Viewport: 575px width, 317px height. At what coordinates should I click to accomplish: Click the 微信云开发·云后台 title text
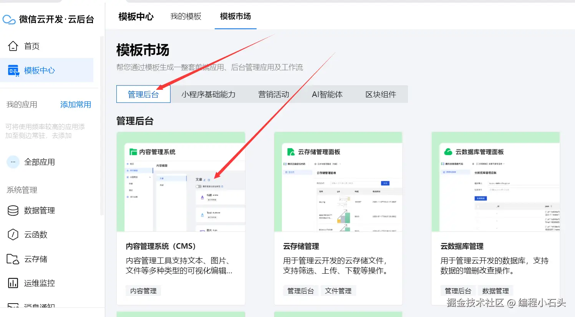pyautogui.click(x=57, y=20)
